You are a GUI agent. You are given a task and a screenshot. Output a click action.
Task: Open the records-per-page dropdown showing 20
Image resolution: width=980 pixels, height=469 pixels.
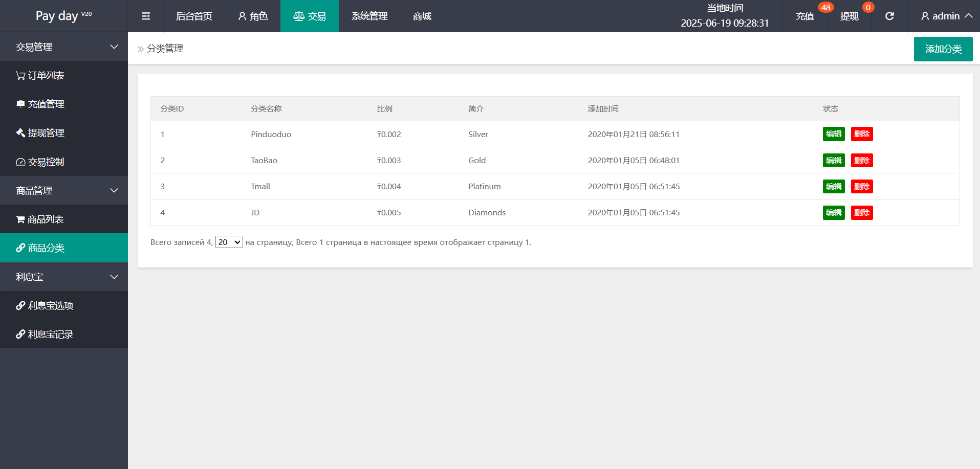[x=229, y=242]
